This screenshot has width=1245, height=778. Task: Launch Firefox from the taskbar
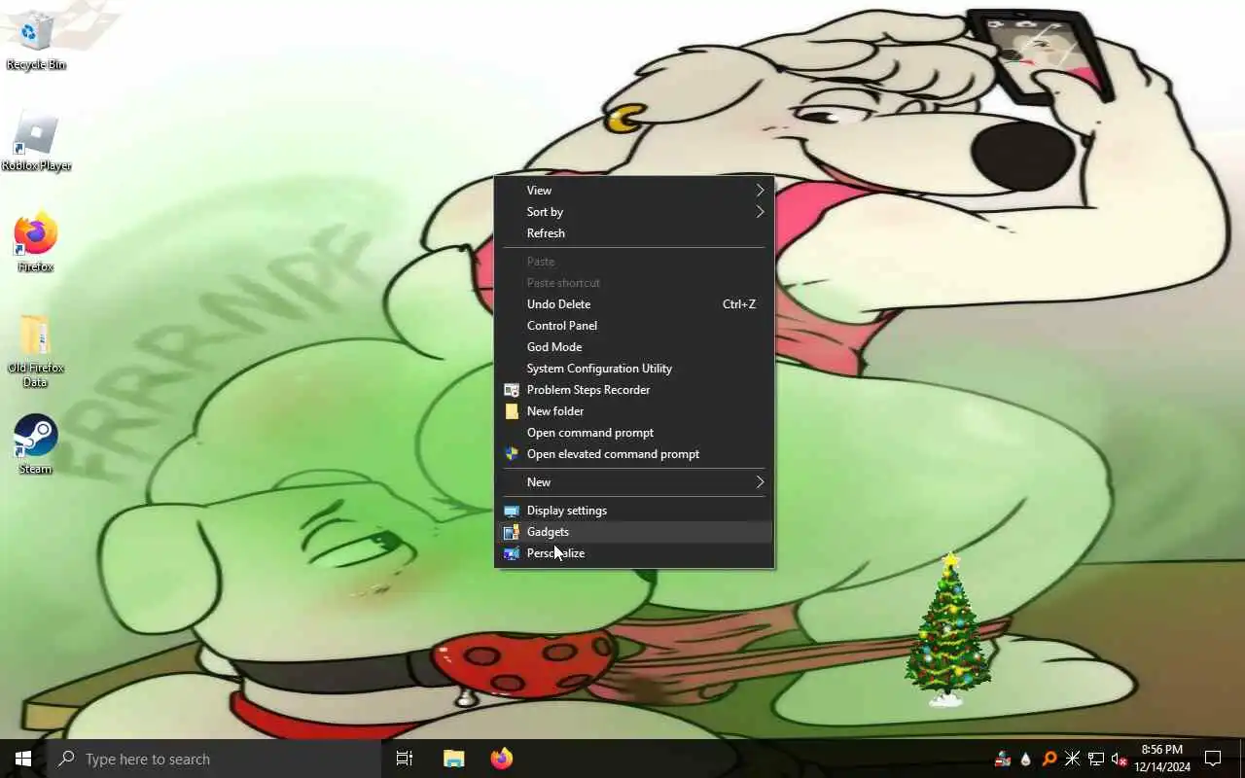tap(502, 759)
